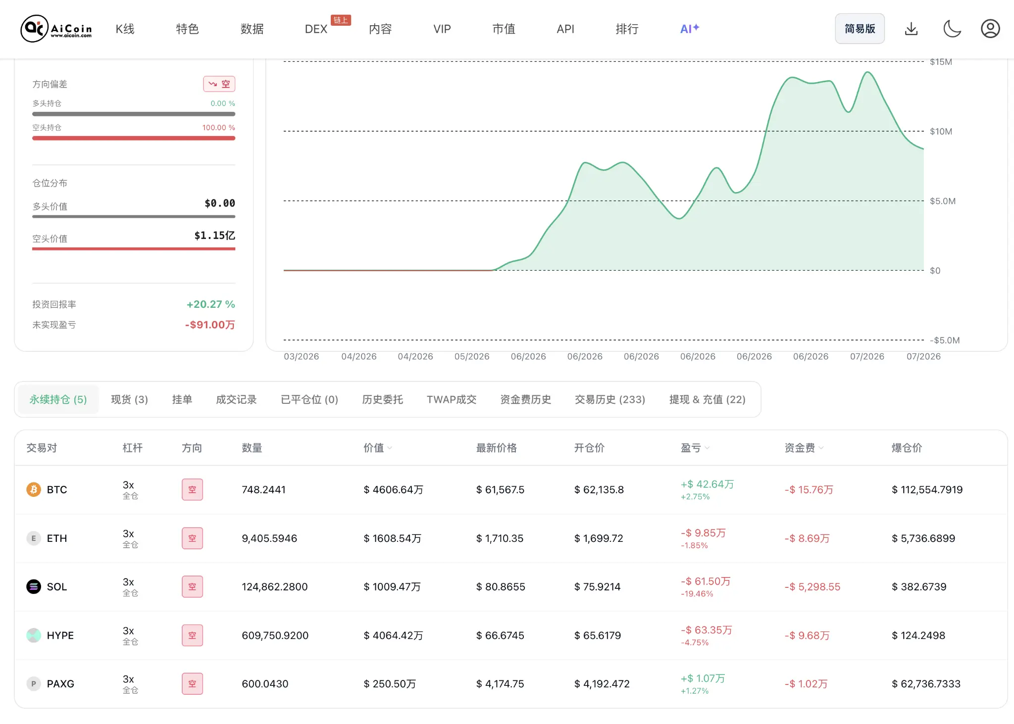The width and height of the screenshot is (1014, 724).
Task: Open the 市值 menu
Action: [x=504, y=29]
